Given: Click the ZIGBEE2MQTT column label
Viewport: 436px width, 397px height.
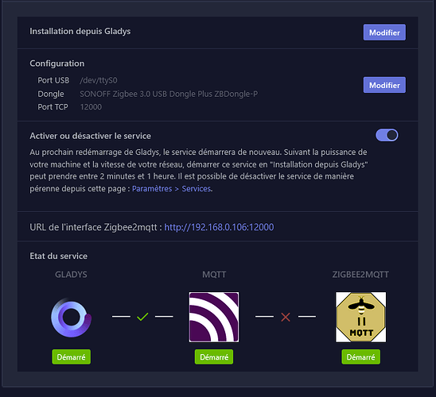Looking at the screenshot, I should click(360, 275).
